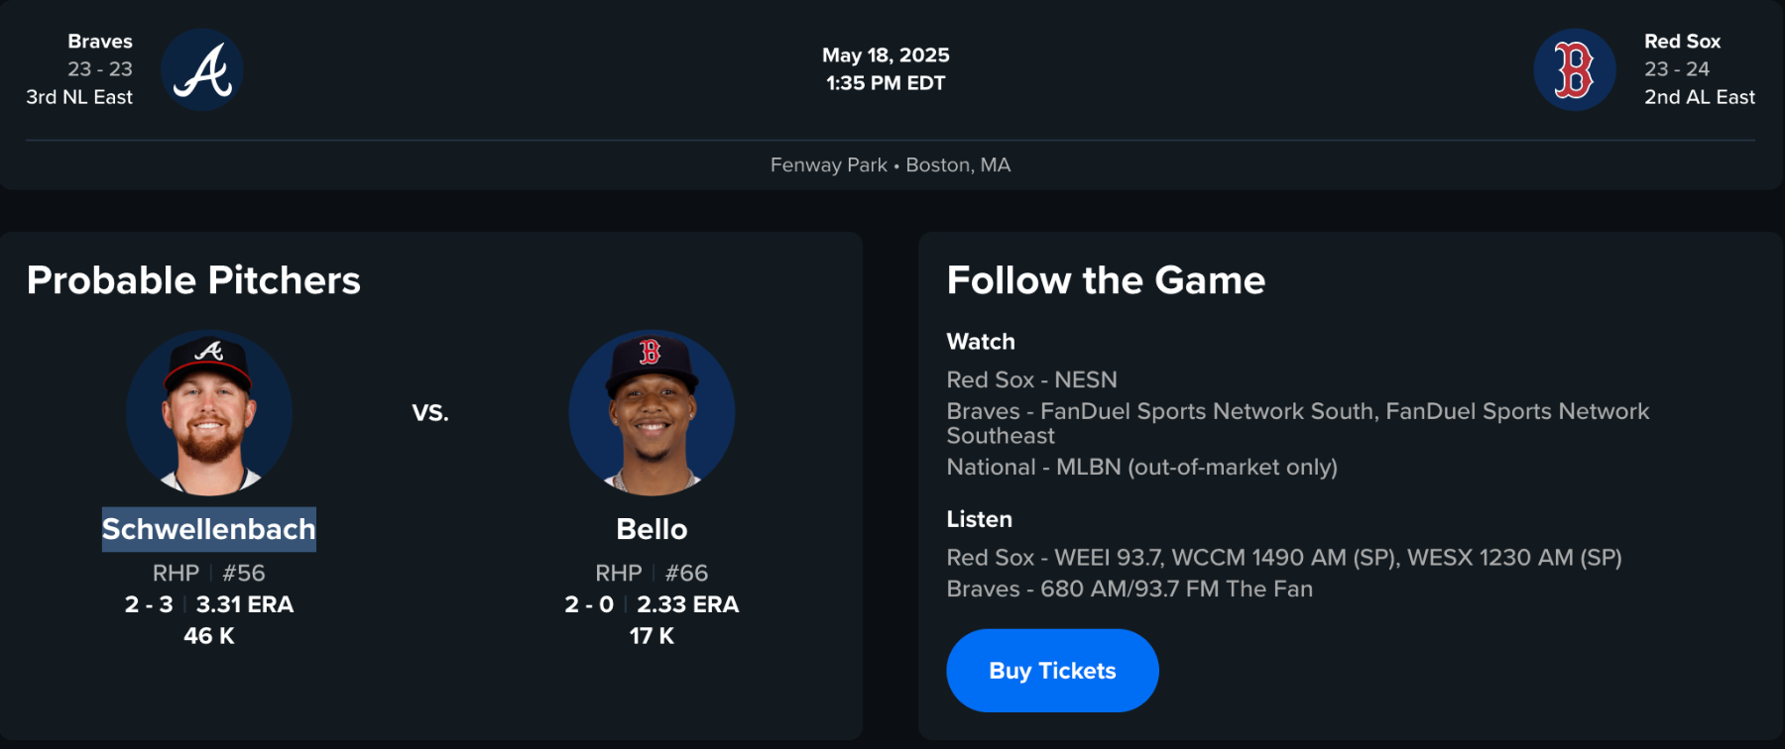Select the highlighted Schwellenbach name
The width and height of the screenshot is (1785, 749).
209,529
